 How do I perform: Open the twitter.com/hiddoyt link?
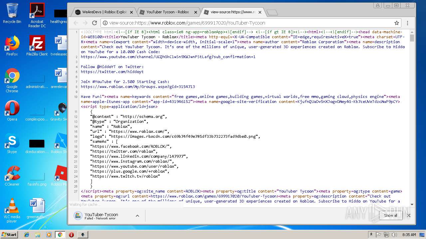click(112, 72)
